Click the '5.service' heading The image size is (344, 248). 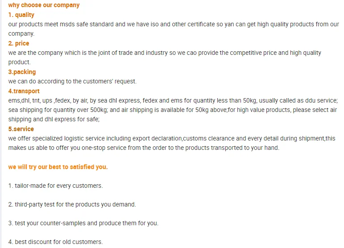21,129
